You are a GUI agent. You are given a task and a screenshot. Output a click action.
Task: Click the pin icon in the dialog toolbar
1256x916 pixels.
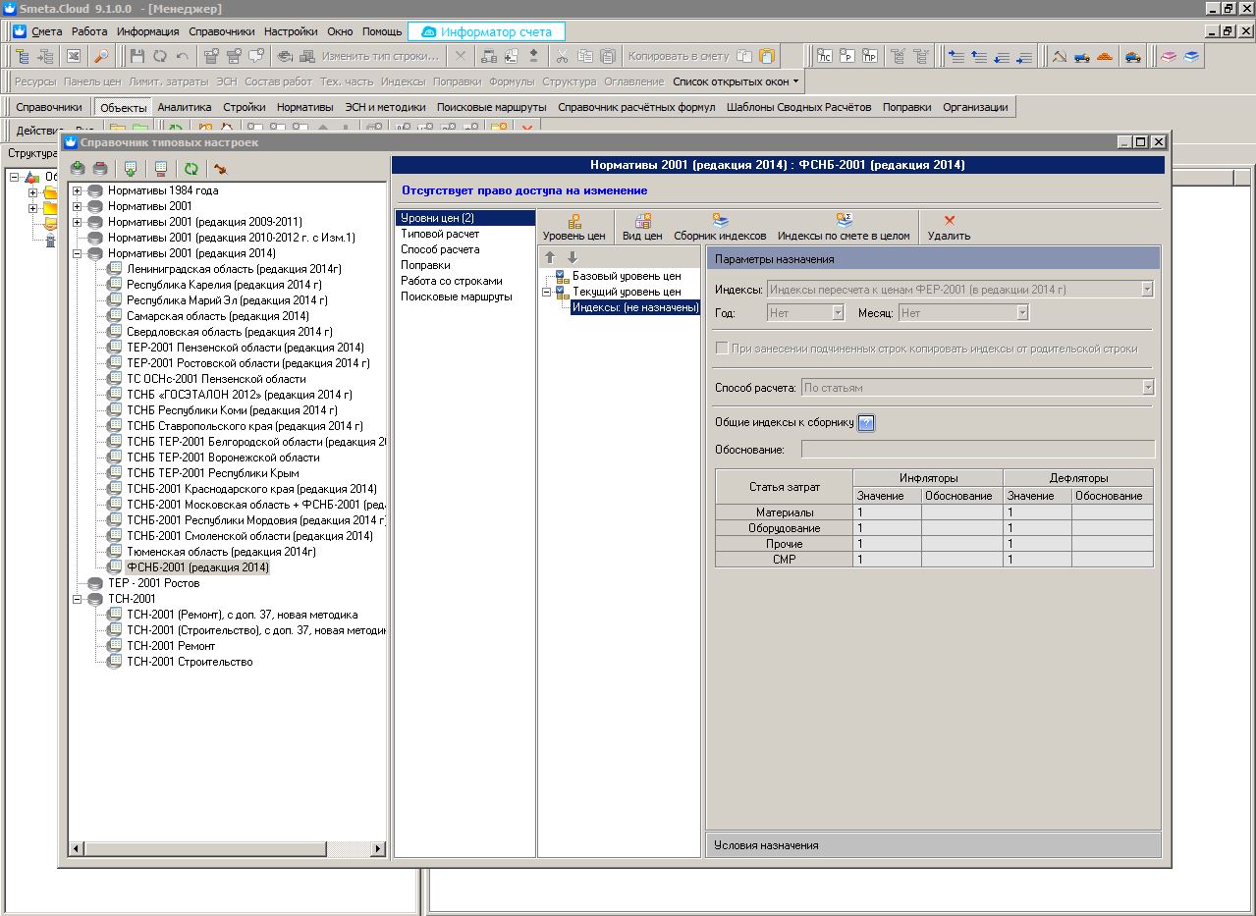(220, 169)
